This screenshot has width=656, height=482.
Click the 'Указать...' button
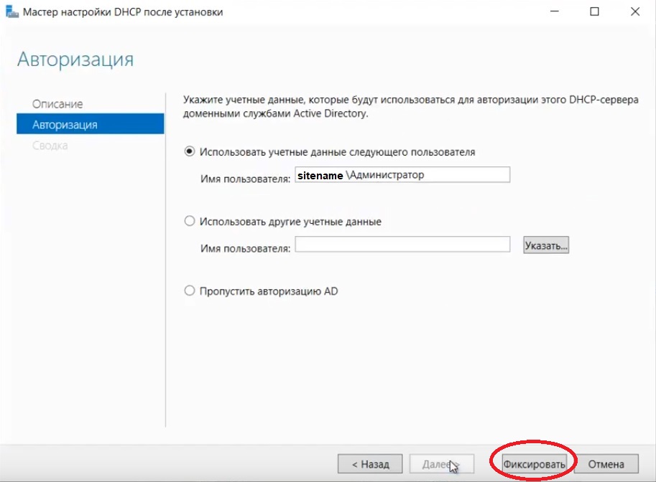tap(546, 245)
